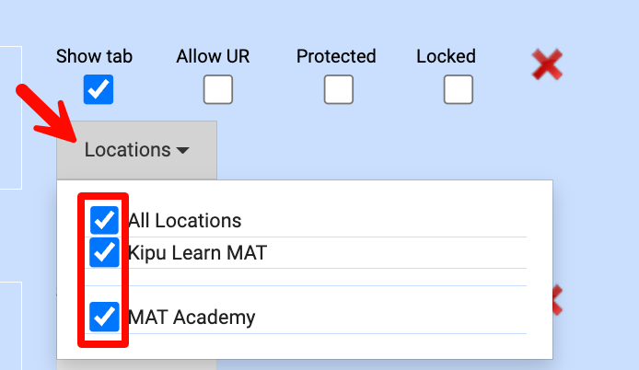Screen dimensions: 639x370
Task: Click the Protected label text
Action: [336, 56]
